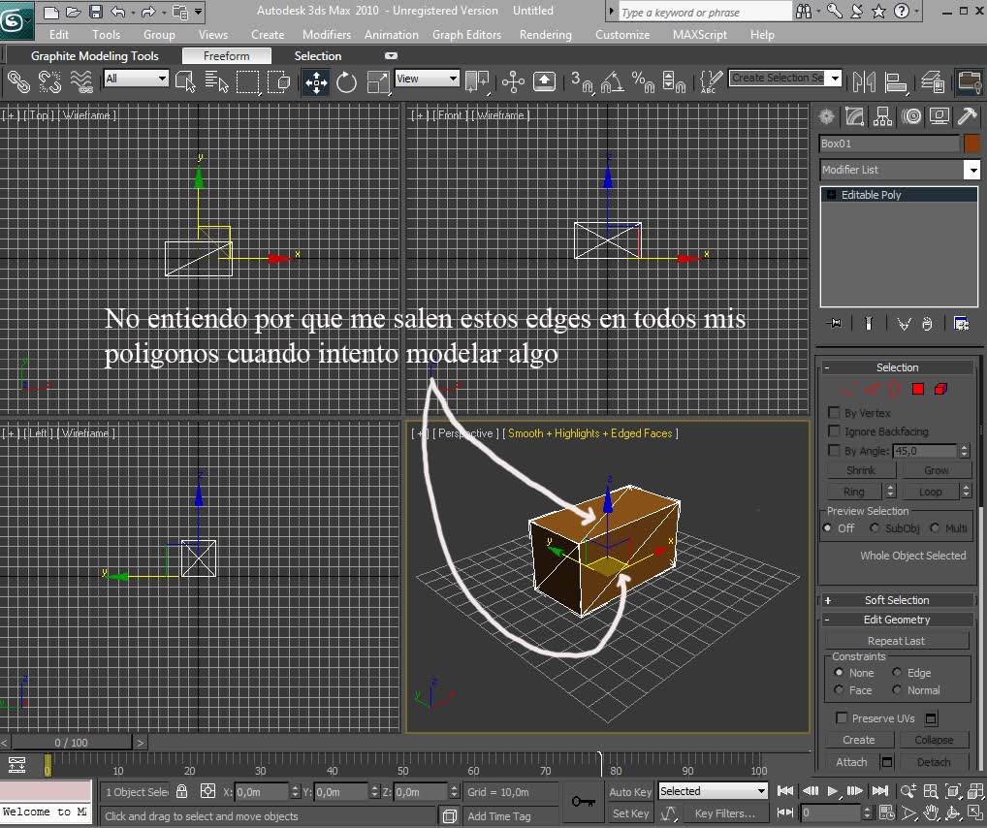Pick the Rectangular Selection Region tool
Viewport: 987px width, 828px height.
click(247, 82)
